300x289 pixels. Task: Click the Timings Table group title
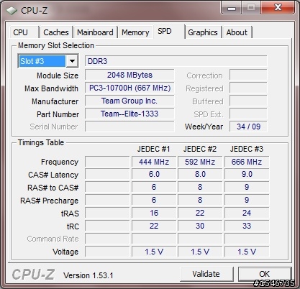(x=41, y=142)
